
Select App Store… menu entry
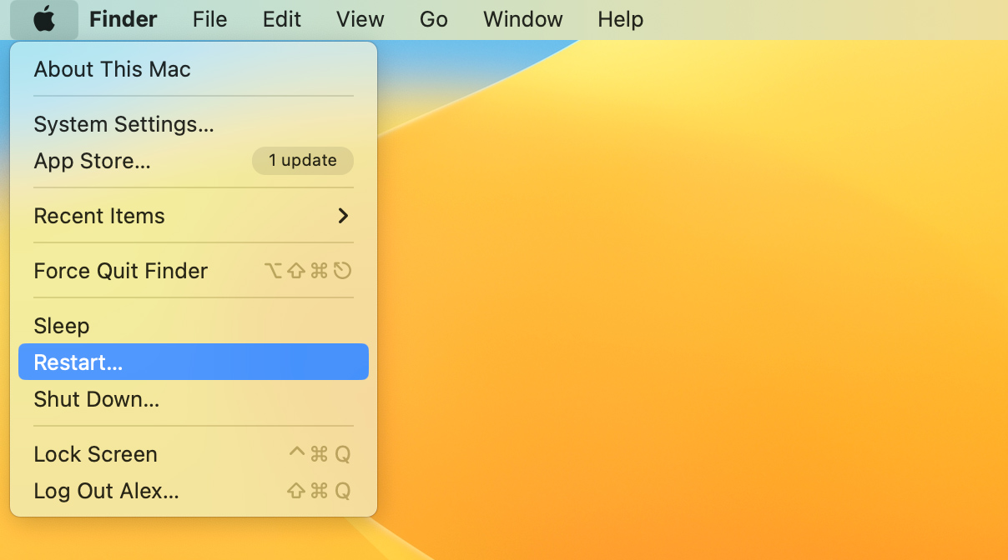tap(194, 161)
